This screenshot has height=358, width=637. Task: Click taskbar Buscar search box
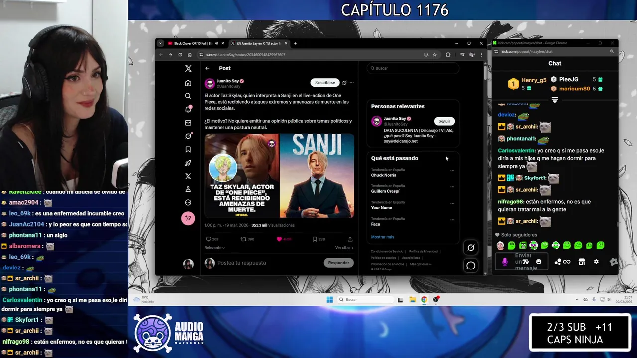coord(365,300)
